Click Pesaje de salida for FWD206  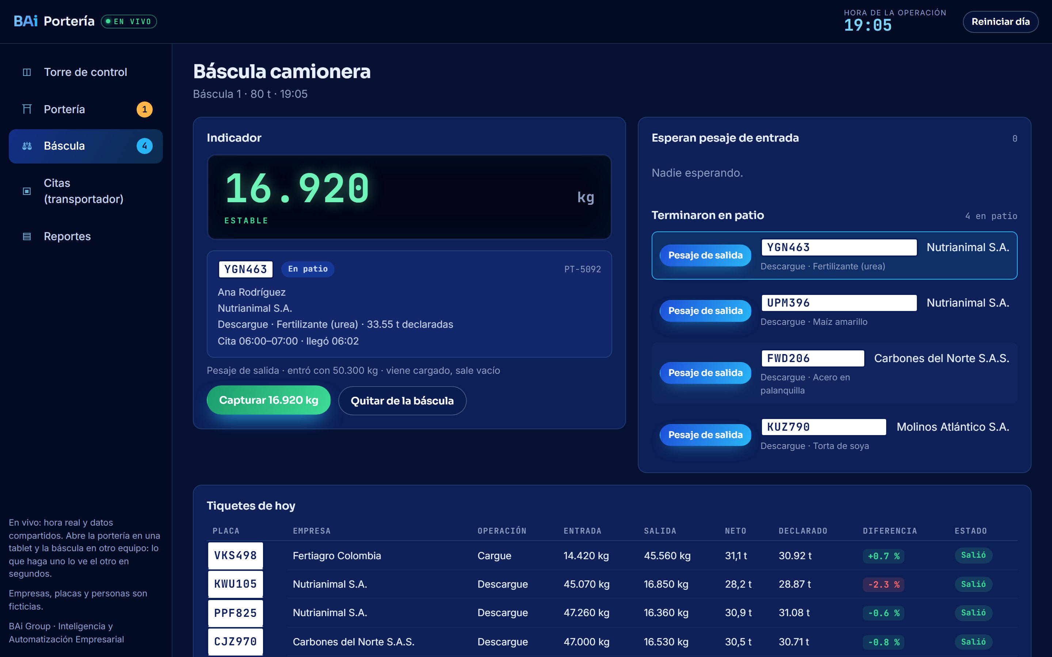705,373
